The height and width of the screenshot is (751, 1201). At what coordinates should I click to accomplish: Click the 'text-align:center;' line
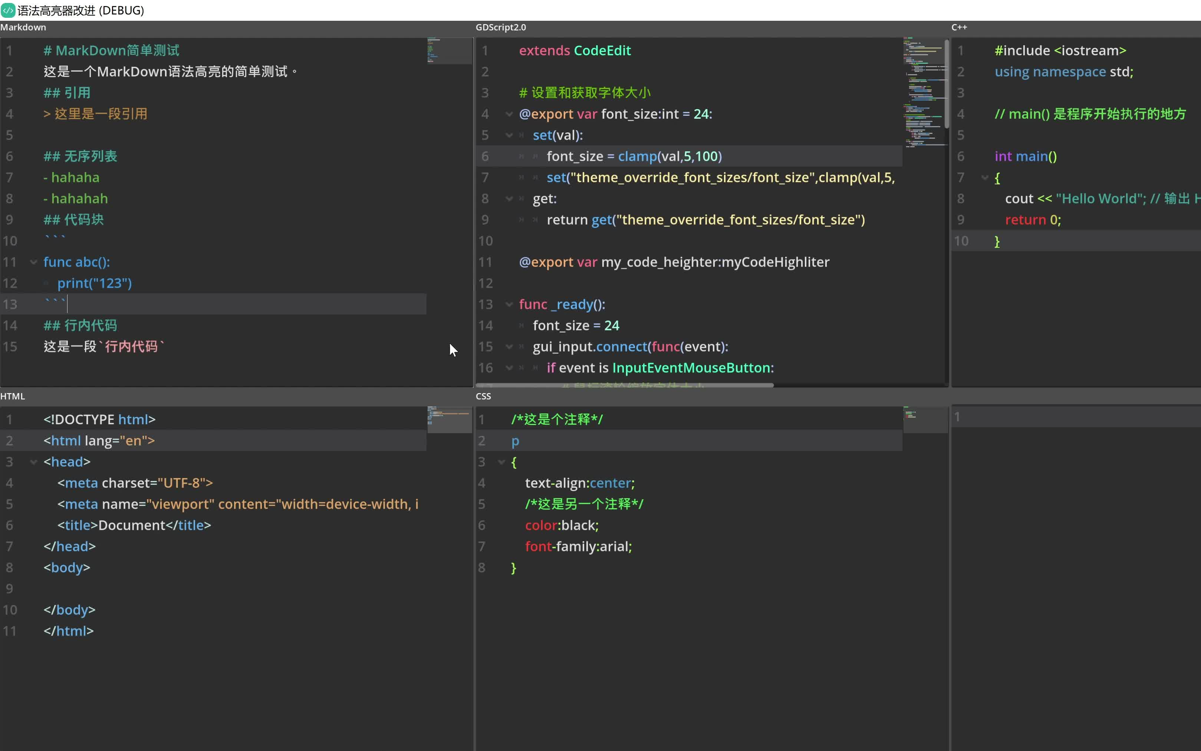click(x=580, y=483)
